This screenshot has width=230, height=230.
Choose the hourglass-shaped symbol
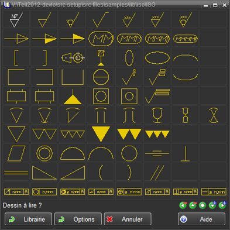click(185, 115)
